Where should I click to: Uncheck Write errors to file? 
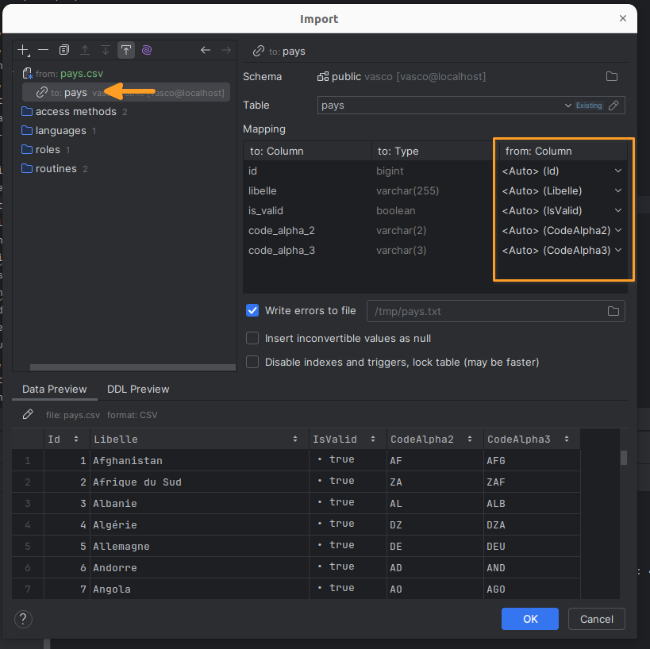252,311
